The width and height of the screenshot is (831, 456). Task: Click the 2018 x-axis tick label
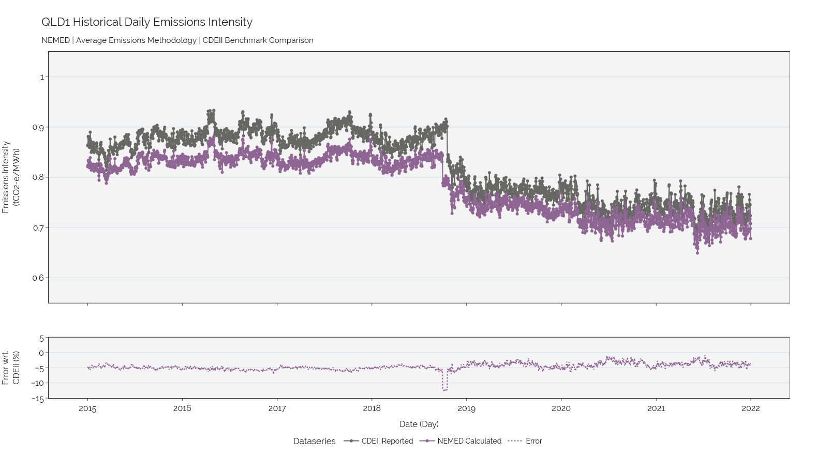372,408
